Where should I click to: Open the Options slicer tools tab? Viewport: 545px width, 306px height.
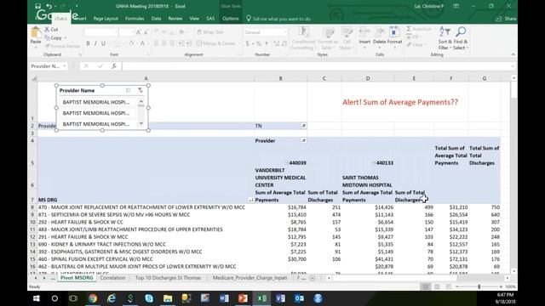click(x=231, y=19)
